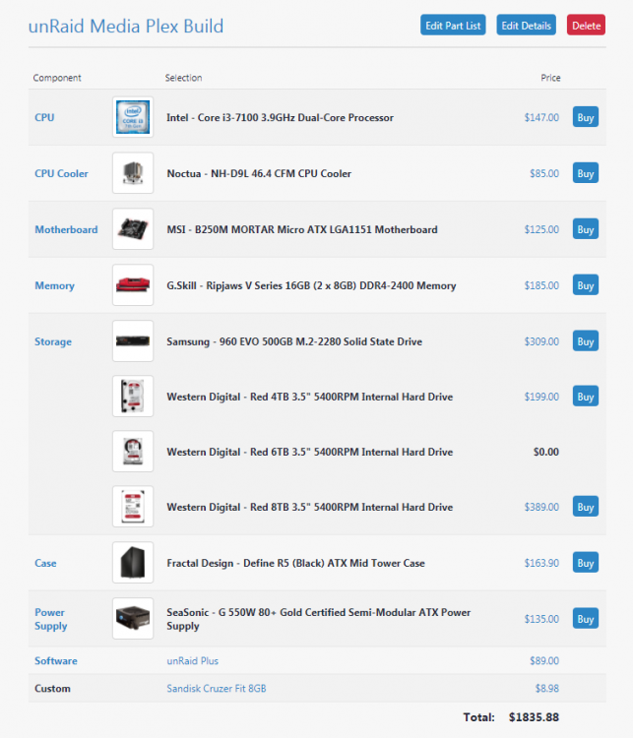Image resolution: width=633 pixels, height=738 pixels.
Task: Select the Western Digital Red 6TB name
Action: tap(310, 452)
